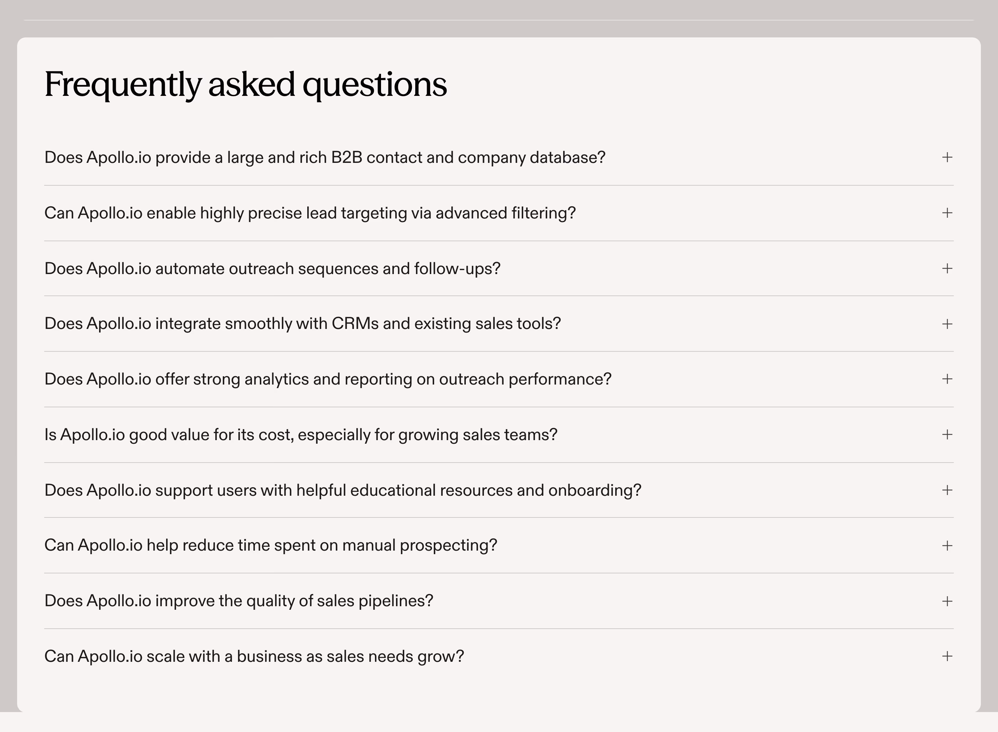Image resolution: width=998 pixels, height=732 pixels.
Task: Expand 'Can Apollo.io scale with a business' text
Action: (254, 656)
